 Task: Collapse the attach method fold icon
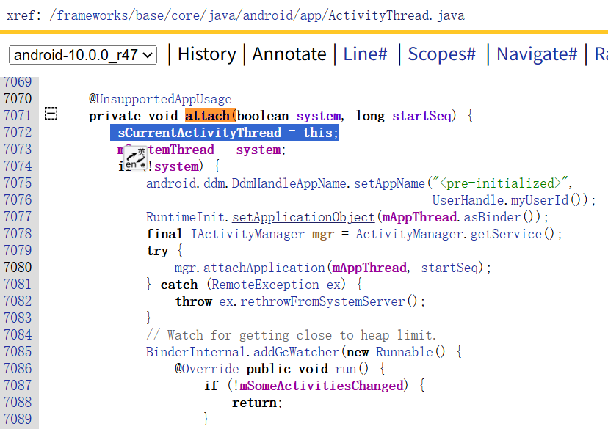51,114
